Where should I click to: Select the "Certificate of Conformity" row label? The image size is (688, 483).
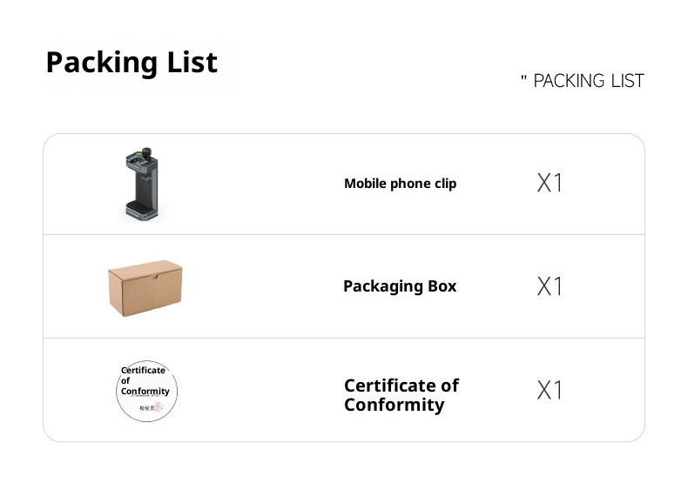[401, 395]
